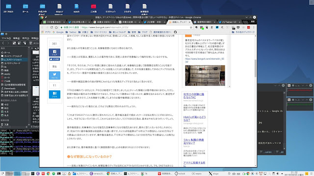Click the red extension icon in Chrome toolbar
The width and height of the screenshot is (314, 176).
click(249, 27)
